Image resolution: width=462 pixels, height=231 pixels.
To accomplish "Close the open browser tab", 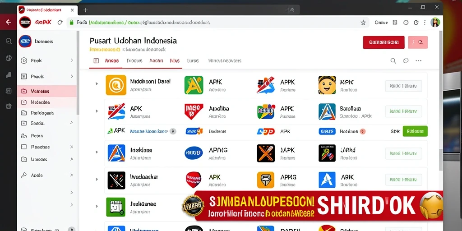I will point(72,10).
